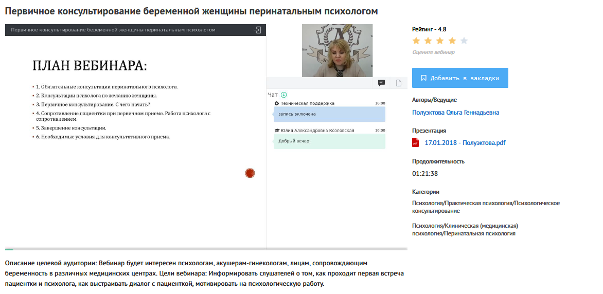
Task: Open the Психологическое консультирование category
Action: (x=486, y=207)
